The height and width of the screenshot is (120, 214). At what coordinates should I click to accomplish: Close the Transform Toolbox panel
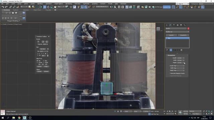click(49, 36)
